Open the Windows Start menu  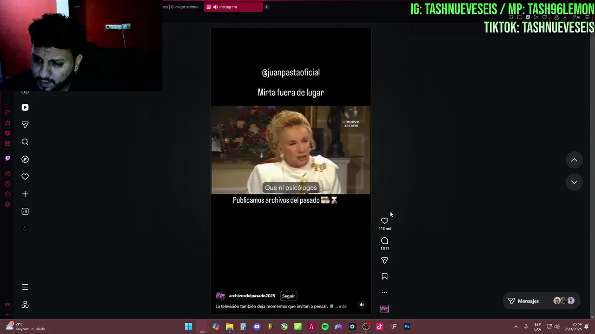tap(188, 327)
